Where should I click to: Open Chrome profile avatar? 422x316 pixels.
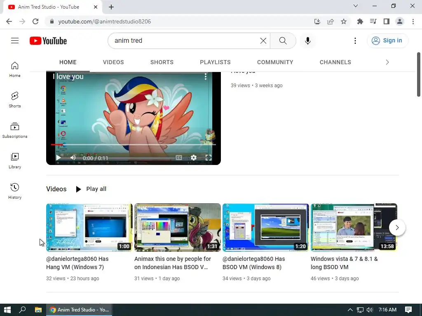click(400, 21)
